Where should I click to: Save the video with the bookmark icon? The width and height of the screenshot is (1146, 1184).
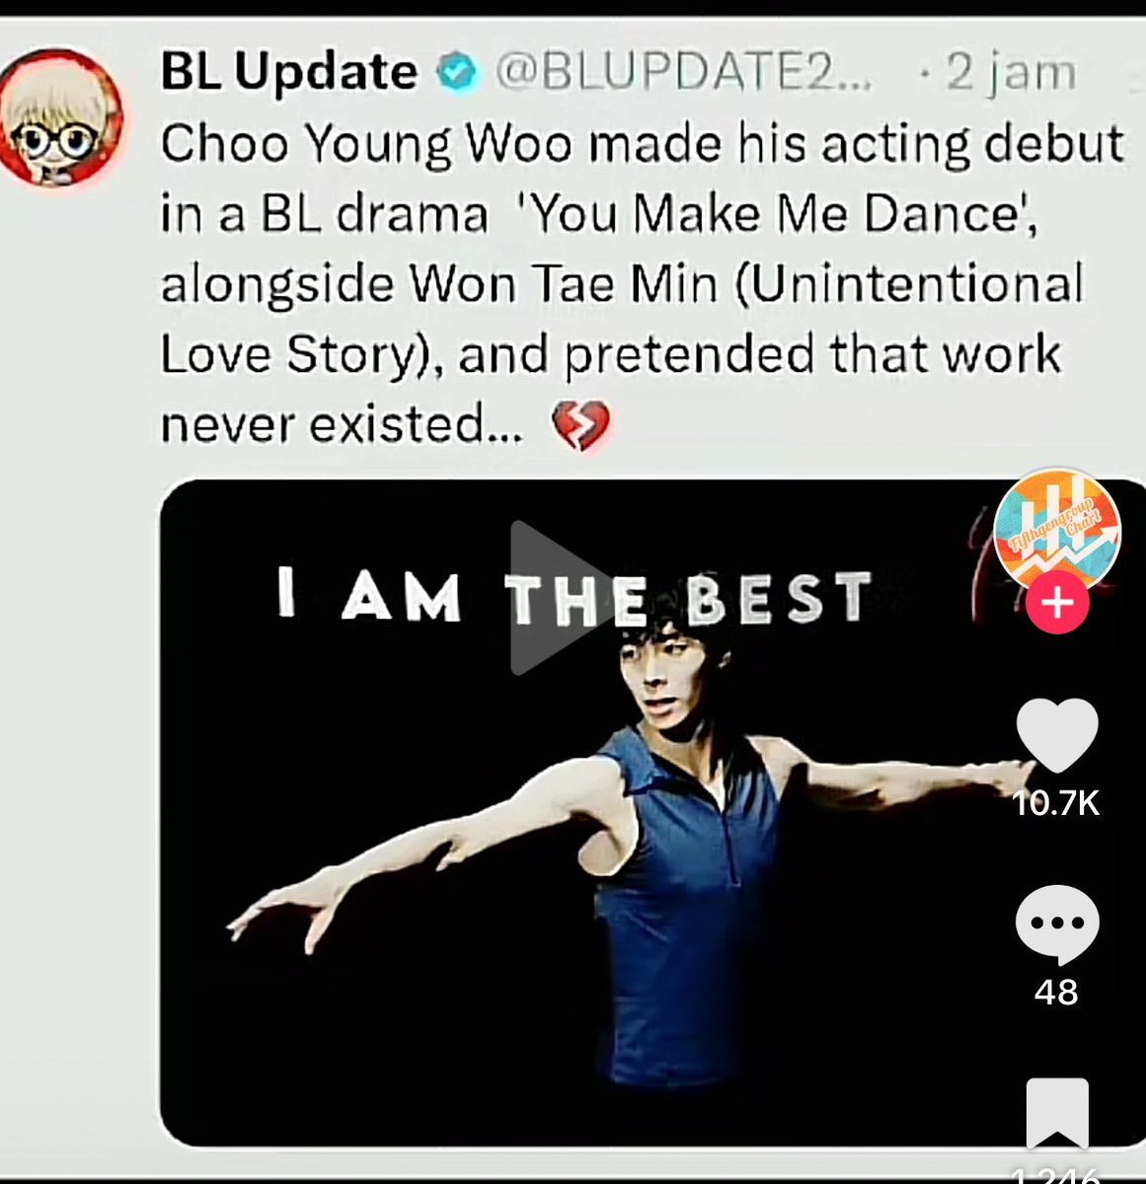click(x=1057, y=1116)
